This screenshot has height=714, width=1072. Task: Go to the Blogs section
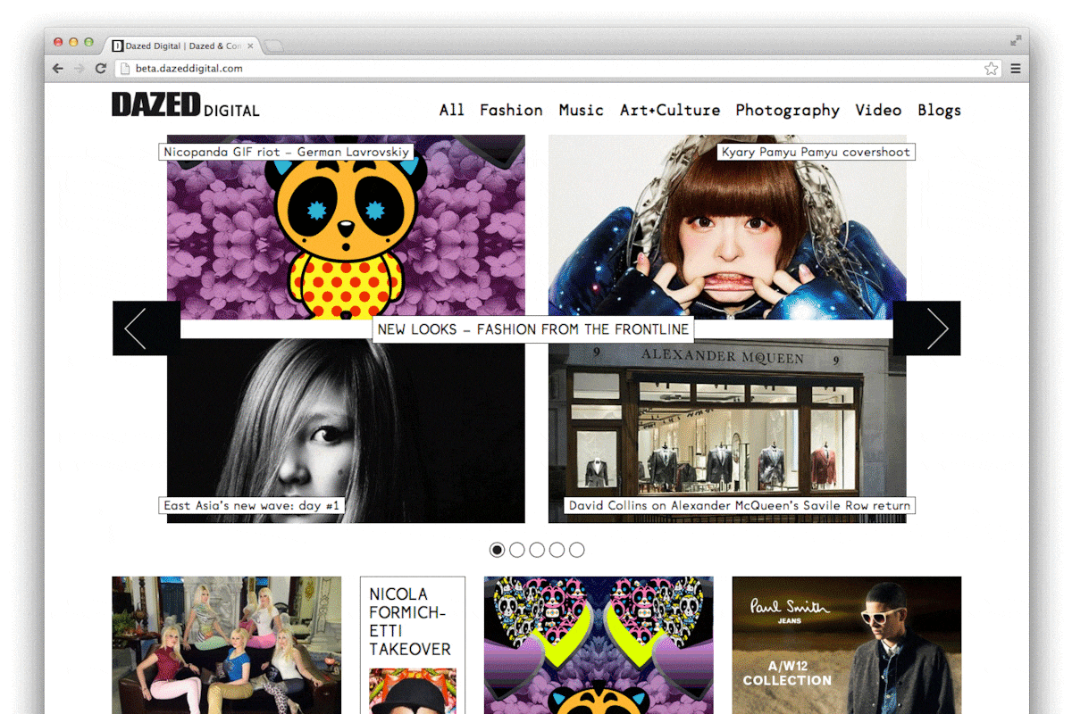coord(940,111)
